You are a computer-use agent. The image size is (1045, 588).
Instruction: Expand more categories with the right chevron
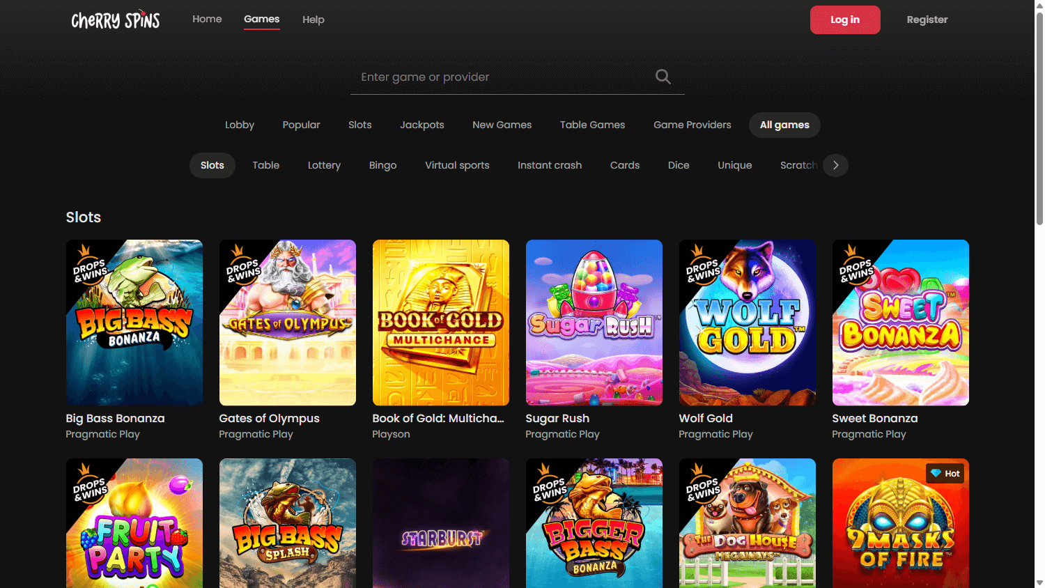835,165
